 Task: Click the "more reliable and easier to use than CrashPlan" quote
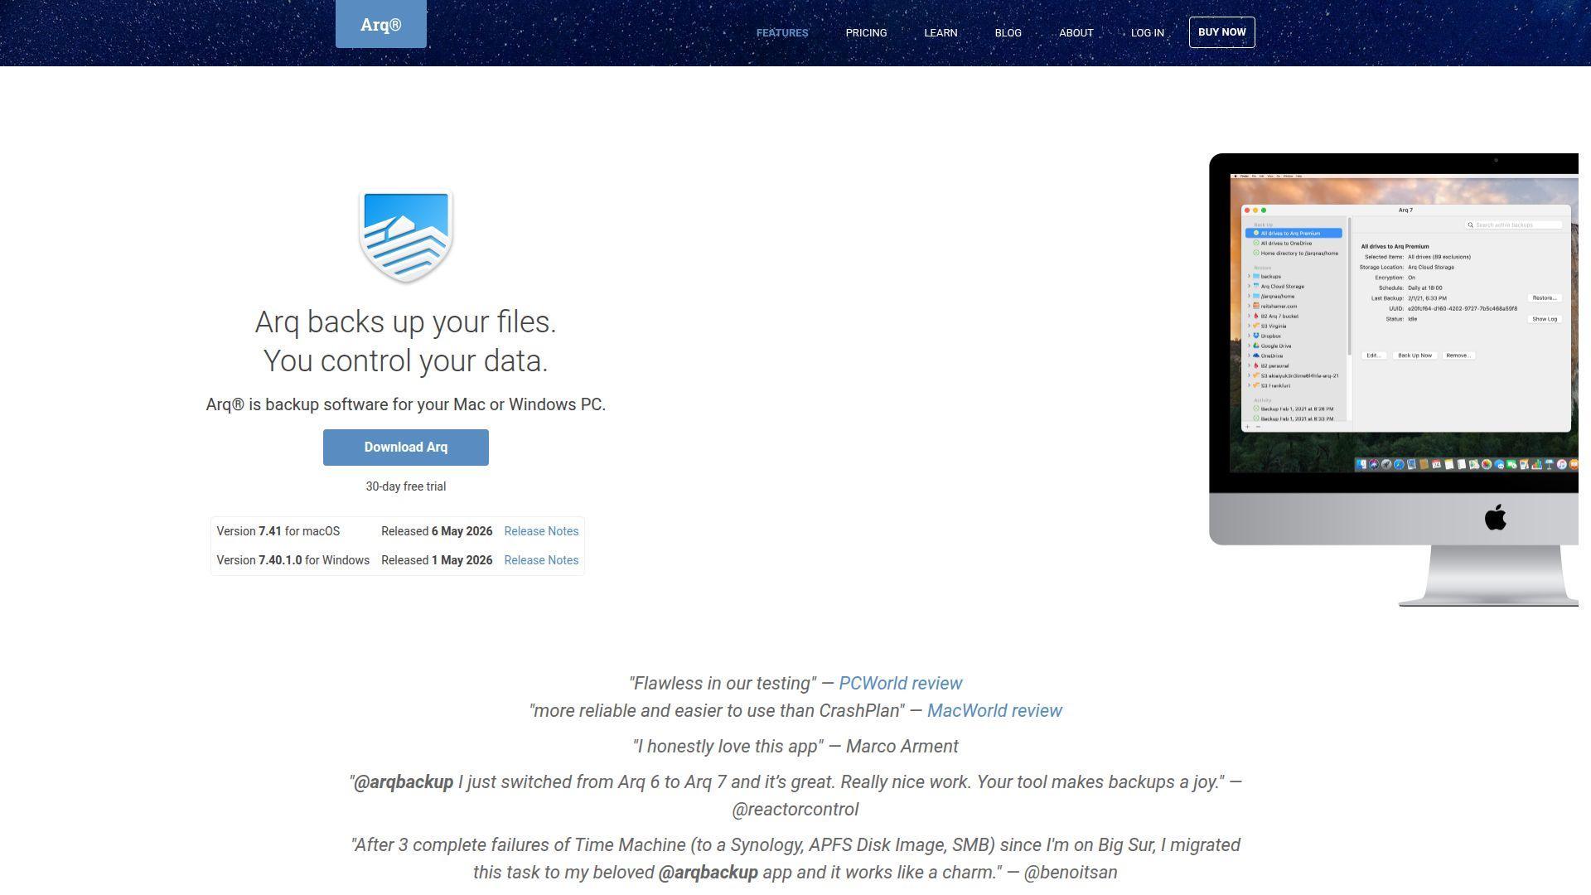[x=717, y=711]
